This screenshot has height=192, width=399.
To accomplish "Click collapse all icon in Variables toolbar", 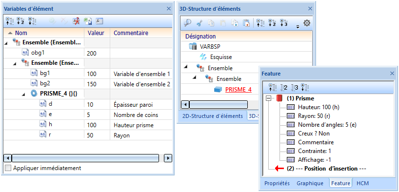I will [9, 21].
